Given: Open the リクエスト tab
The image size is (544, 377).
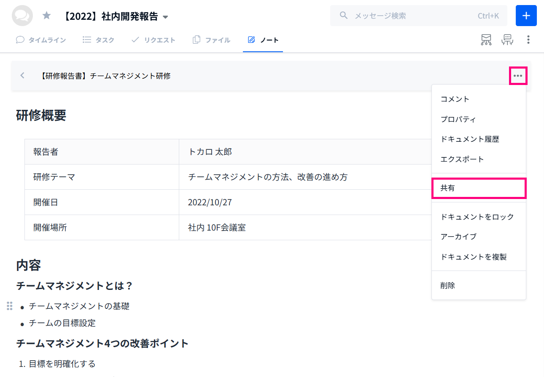Looking at the screenshot, I should click(x=153, y=40).
